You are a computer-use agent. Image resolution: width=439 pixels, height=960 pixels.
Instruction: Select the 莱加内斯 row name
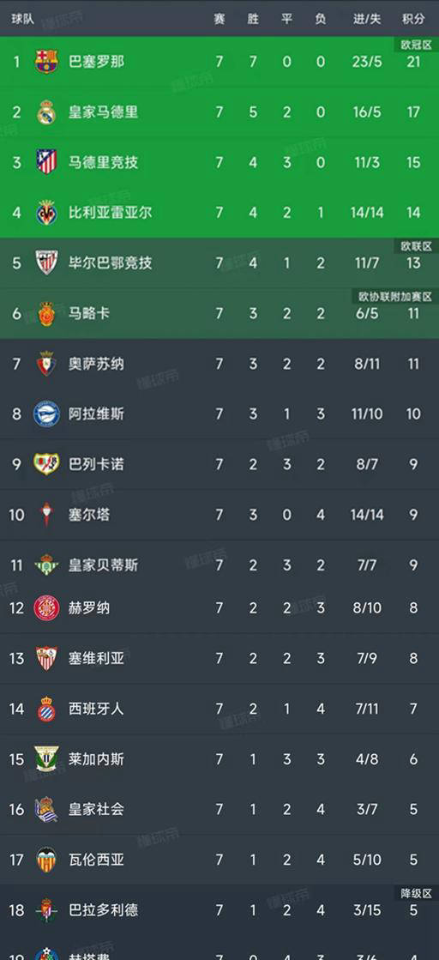pos(96,759)
